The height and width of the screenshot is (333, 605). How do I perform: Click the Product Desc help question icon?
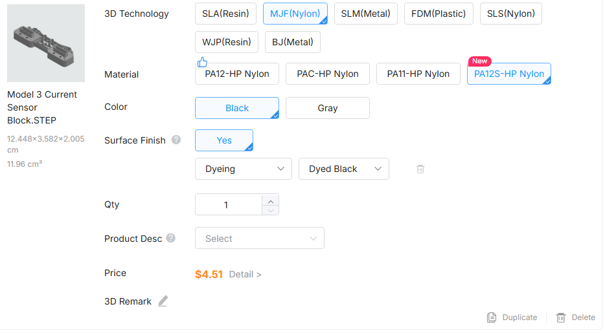pos(171,238)
